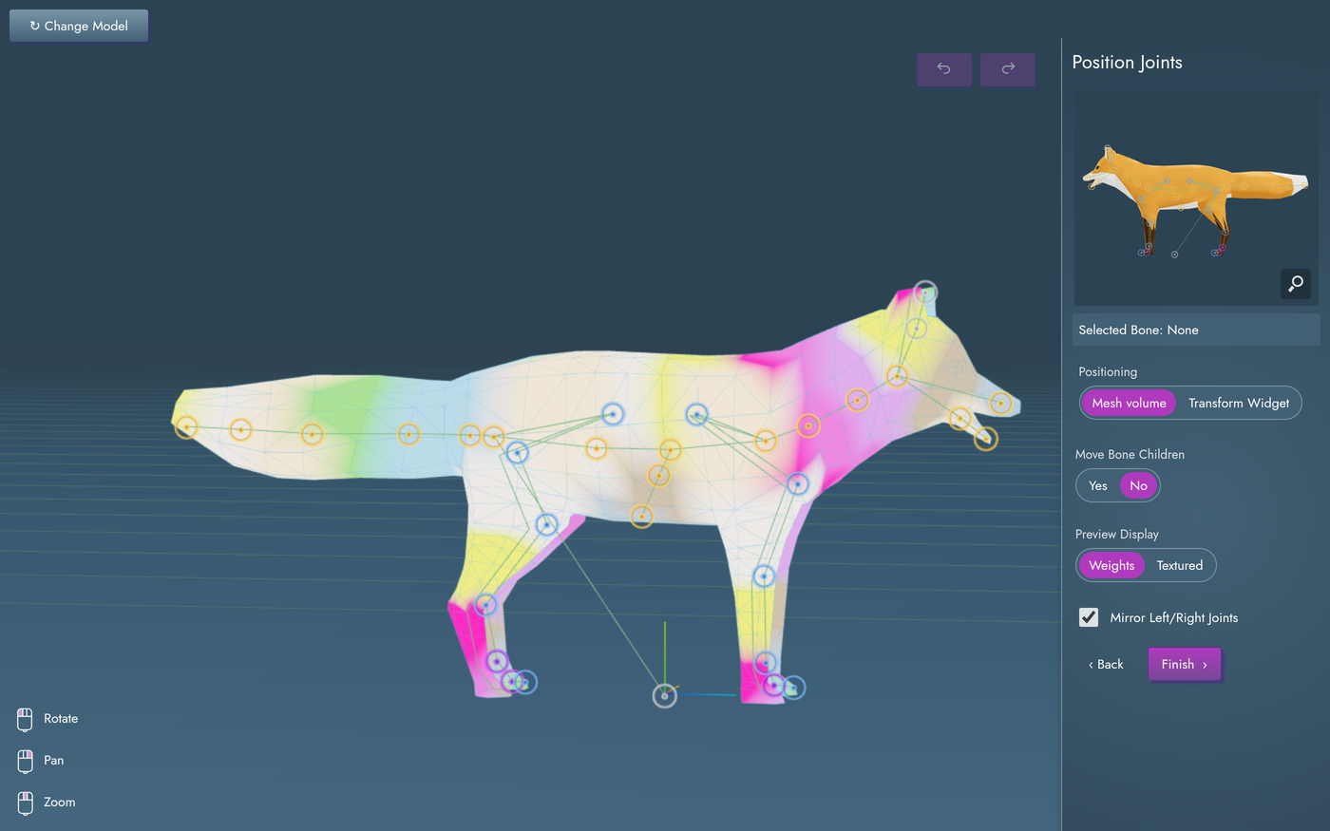1330x831 pixels.
Task: Click the Pan mouse hint icon
Action: (x=26, y=761)
